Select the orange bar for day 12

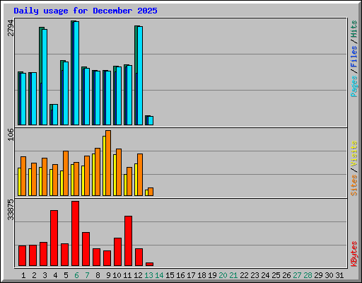coord(140,175)
